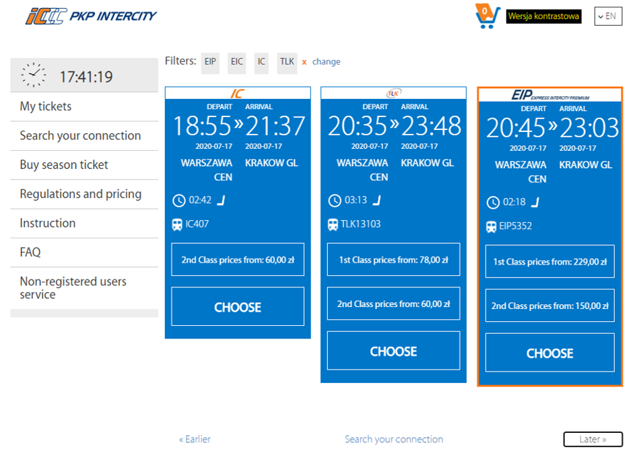Image resolution: width=633 pixels, height=451 pixels.
Task: Click train icon beside EIP5352
Action: (x=492, y=227)
